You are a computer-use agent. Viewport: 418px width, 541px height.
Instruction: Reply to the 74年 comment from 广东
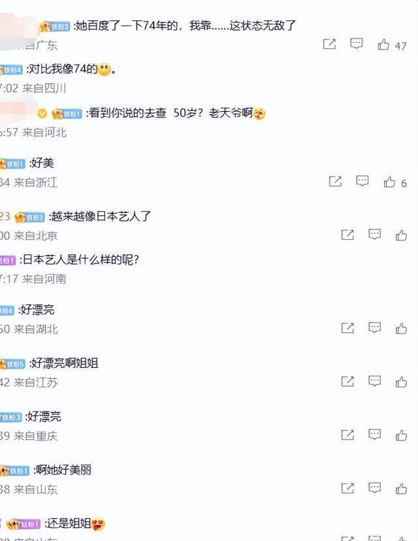coord(356,44)
